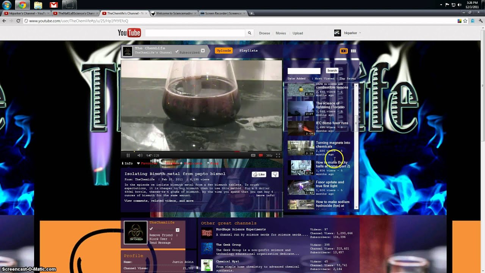Open Gmail taskbar icon
The width and height of the screenshot is (485, 273).
(53, 5)
